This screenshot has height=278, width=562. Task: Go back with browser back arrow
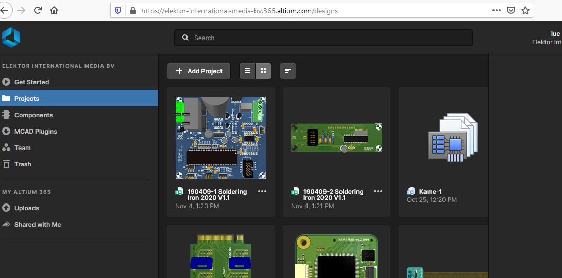[x=4, y=10]
